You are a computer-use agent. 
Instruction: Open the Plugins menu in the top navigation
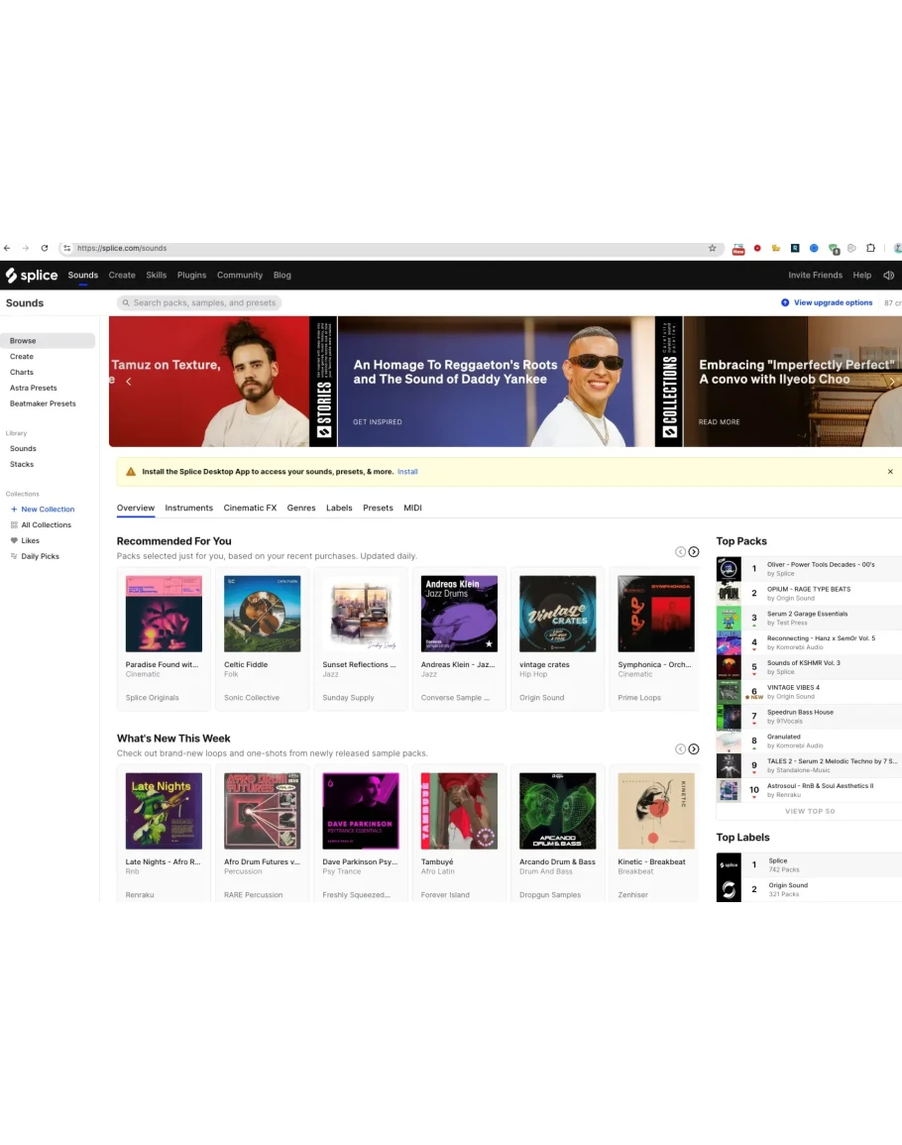[x=191, y=276]
